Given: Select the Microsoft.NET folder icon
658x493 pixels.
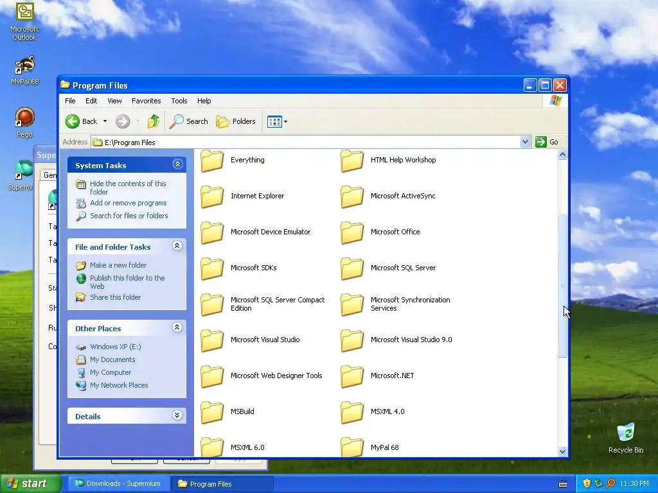Looking at the screenshot, I should [352, 376].
